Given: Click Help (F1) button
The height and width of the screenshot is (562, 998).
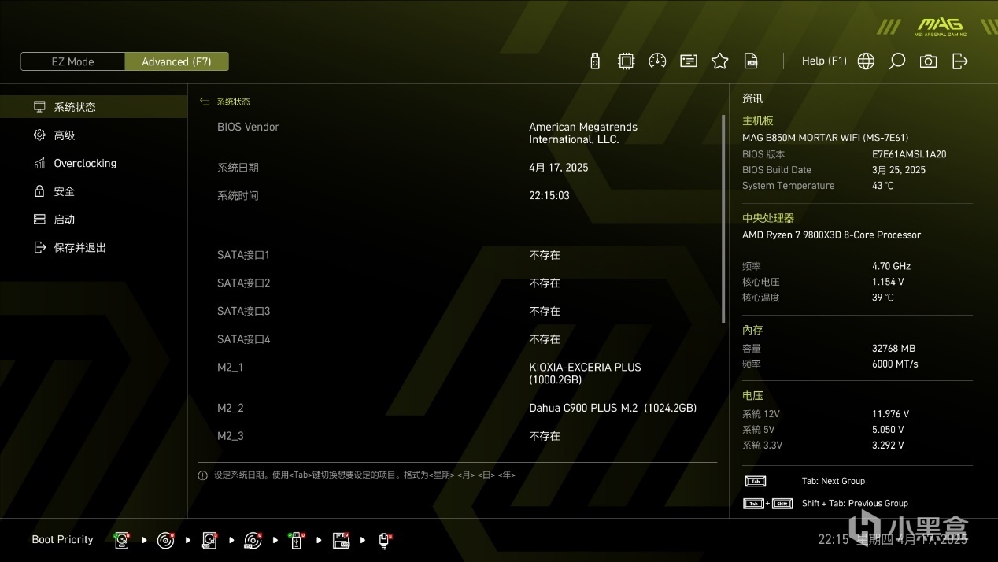Looking at the screenshot, I should tap(824, 61).
